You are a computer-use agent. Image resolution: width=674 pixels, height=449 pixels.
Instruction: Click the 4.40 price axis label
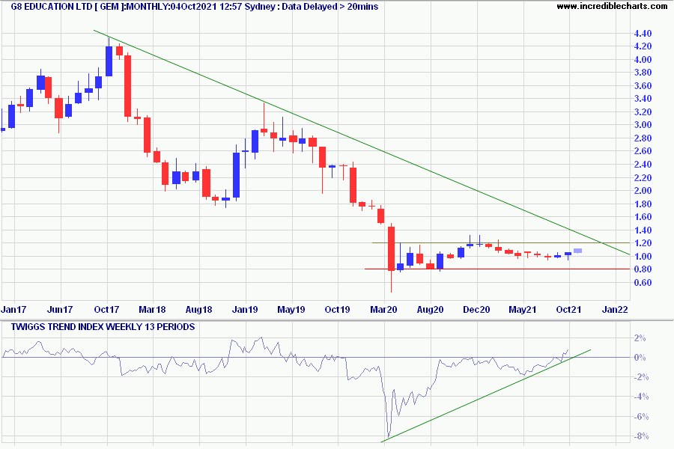pos(643,34)
